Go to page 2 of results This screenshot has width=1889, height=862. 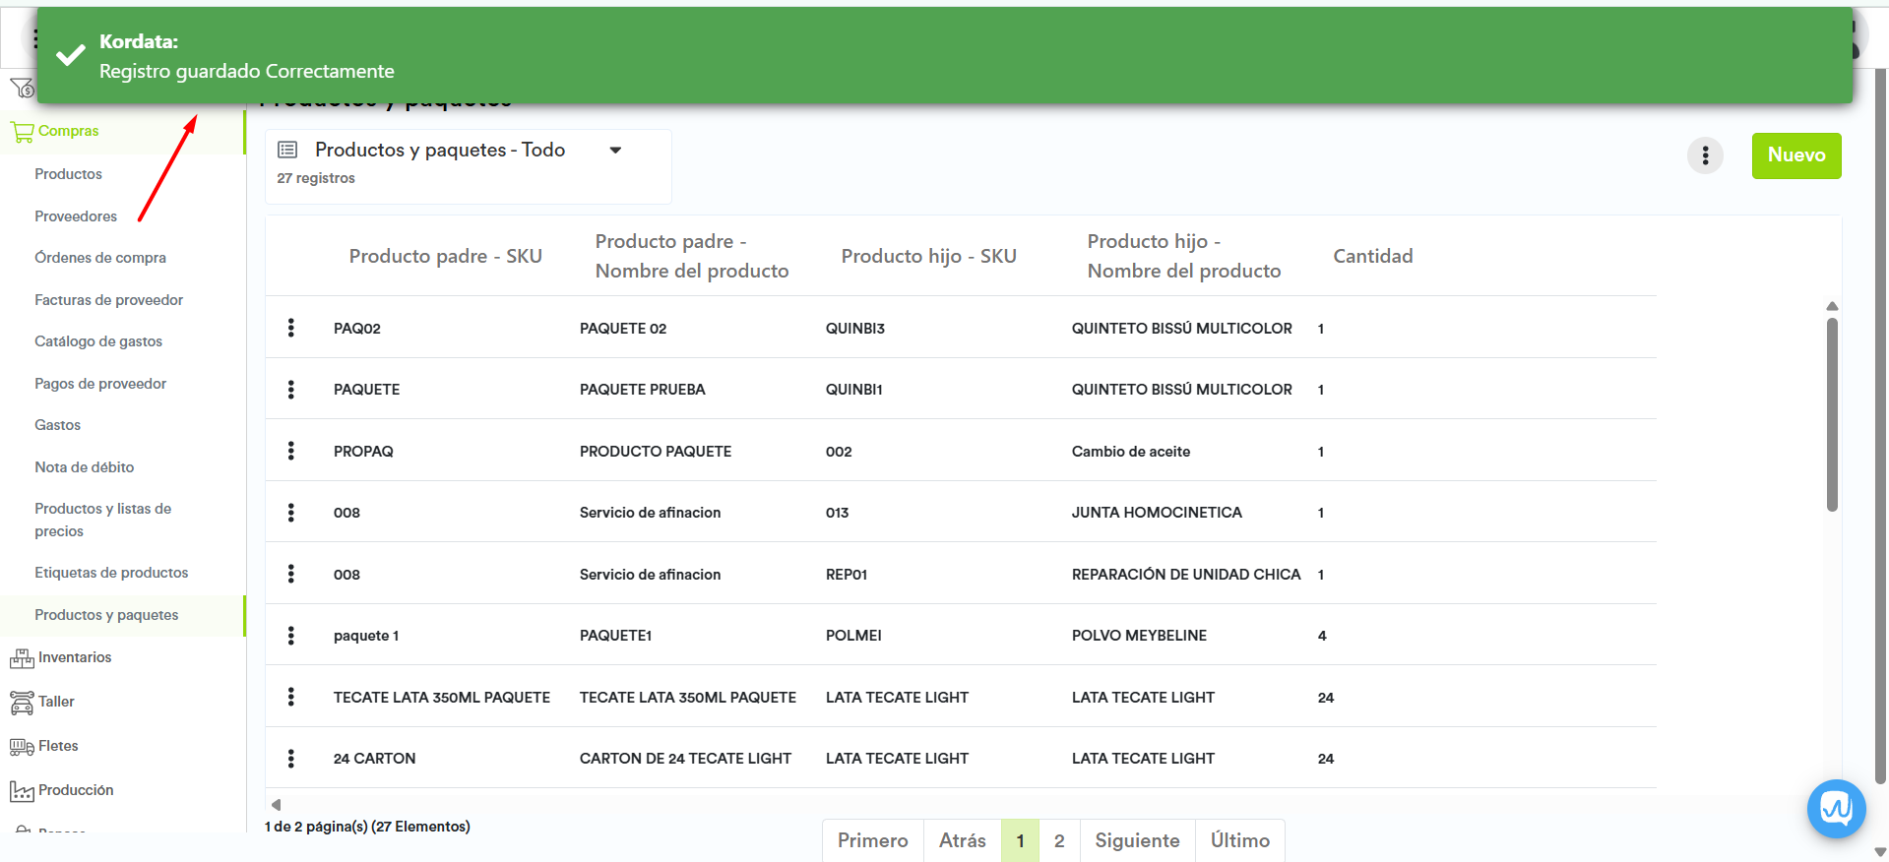1059,840
